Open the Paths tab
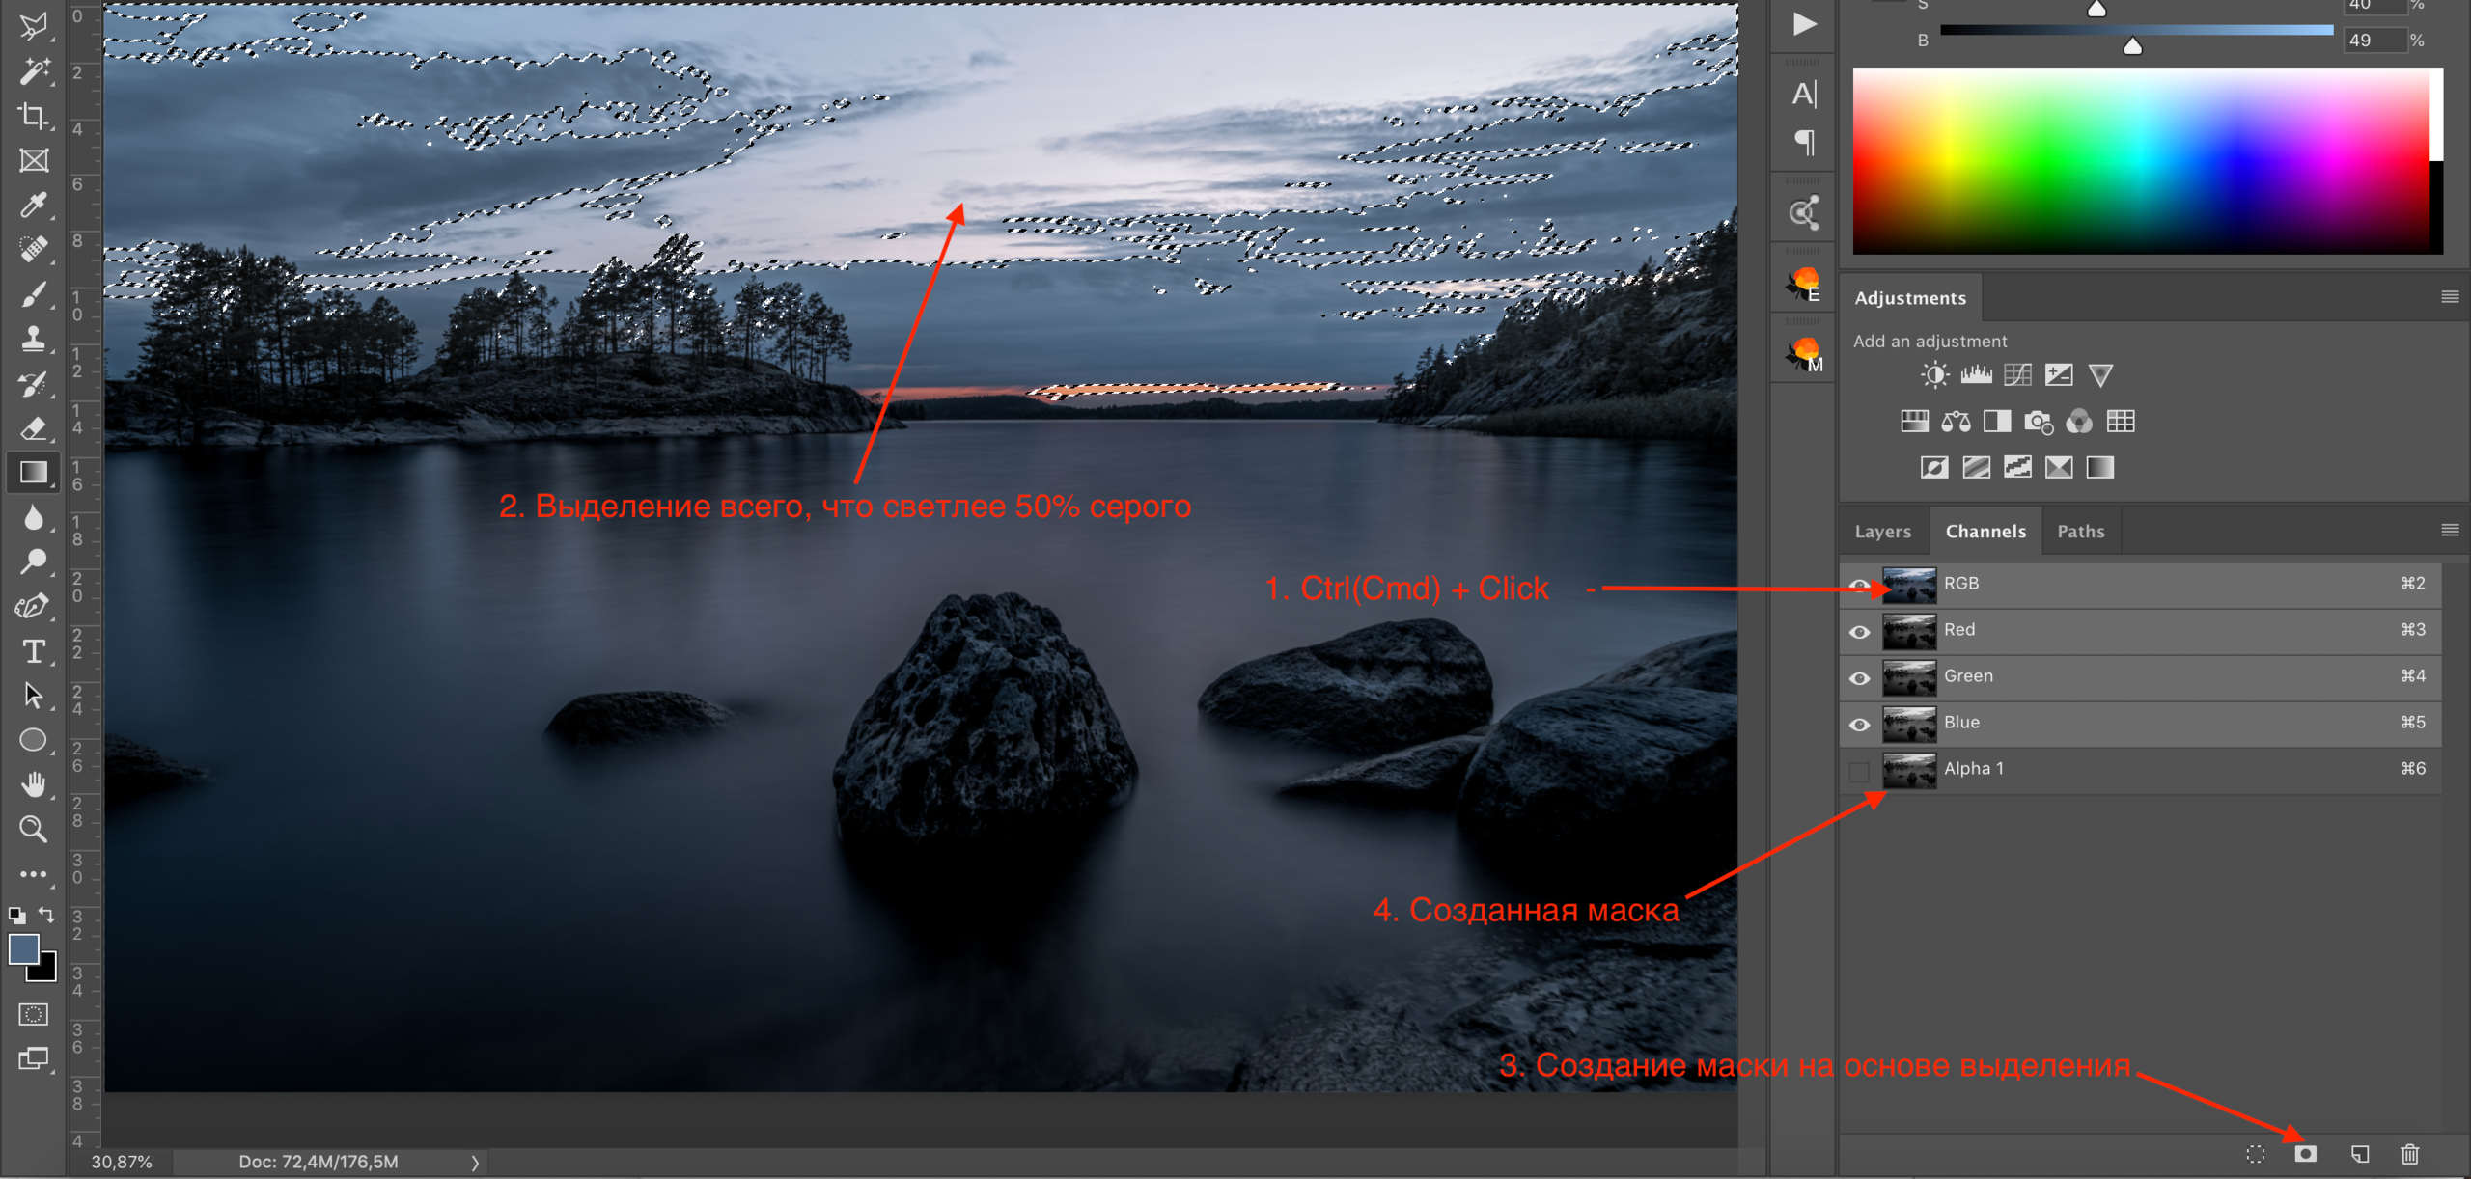Viewport: 2471px width, 1179px height. pos(2080,532)
